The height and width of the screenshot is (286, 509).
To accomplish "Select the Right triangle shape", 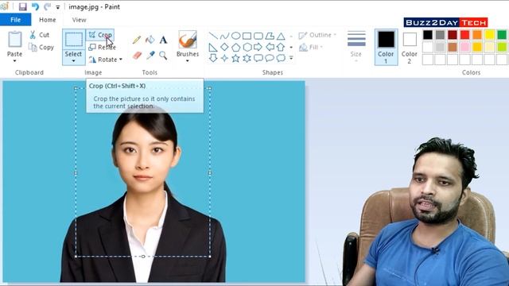I will pyautogui.click(x=213, y=48).
